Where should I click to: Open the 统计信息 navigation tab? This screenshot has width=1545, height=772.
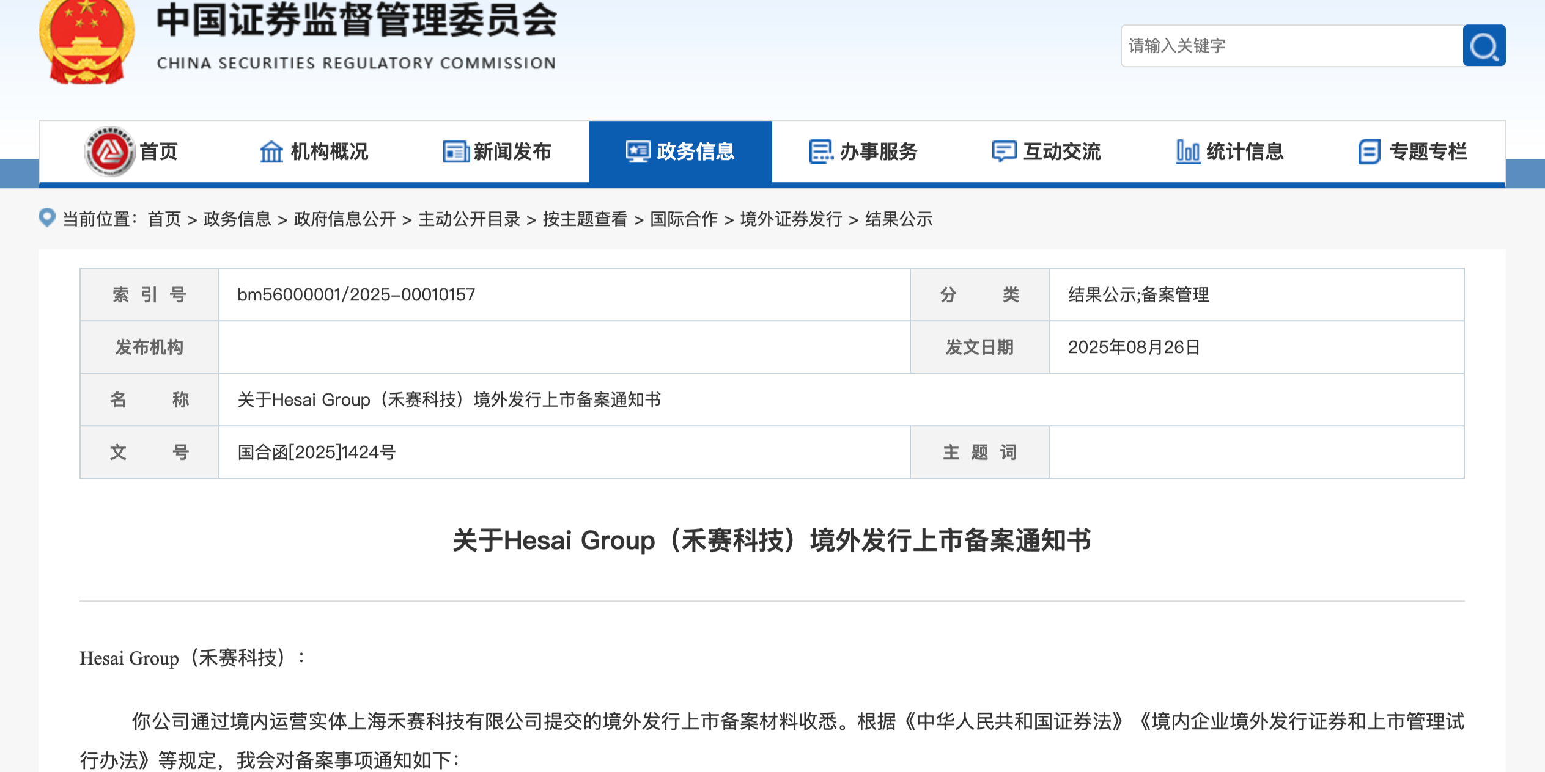(1230, 151)
